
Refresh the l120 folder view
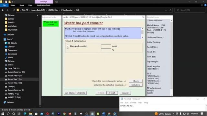(170, 10)
